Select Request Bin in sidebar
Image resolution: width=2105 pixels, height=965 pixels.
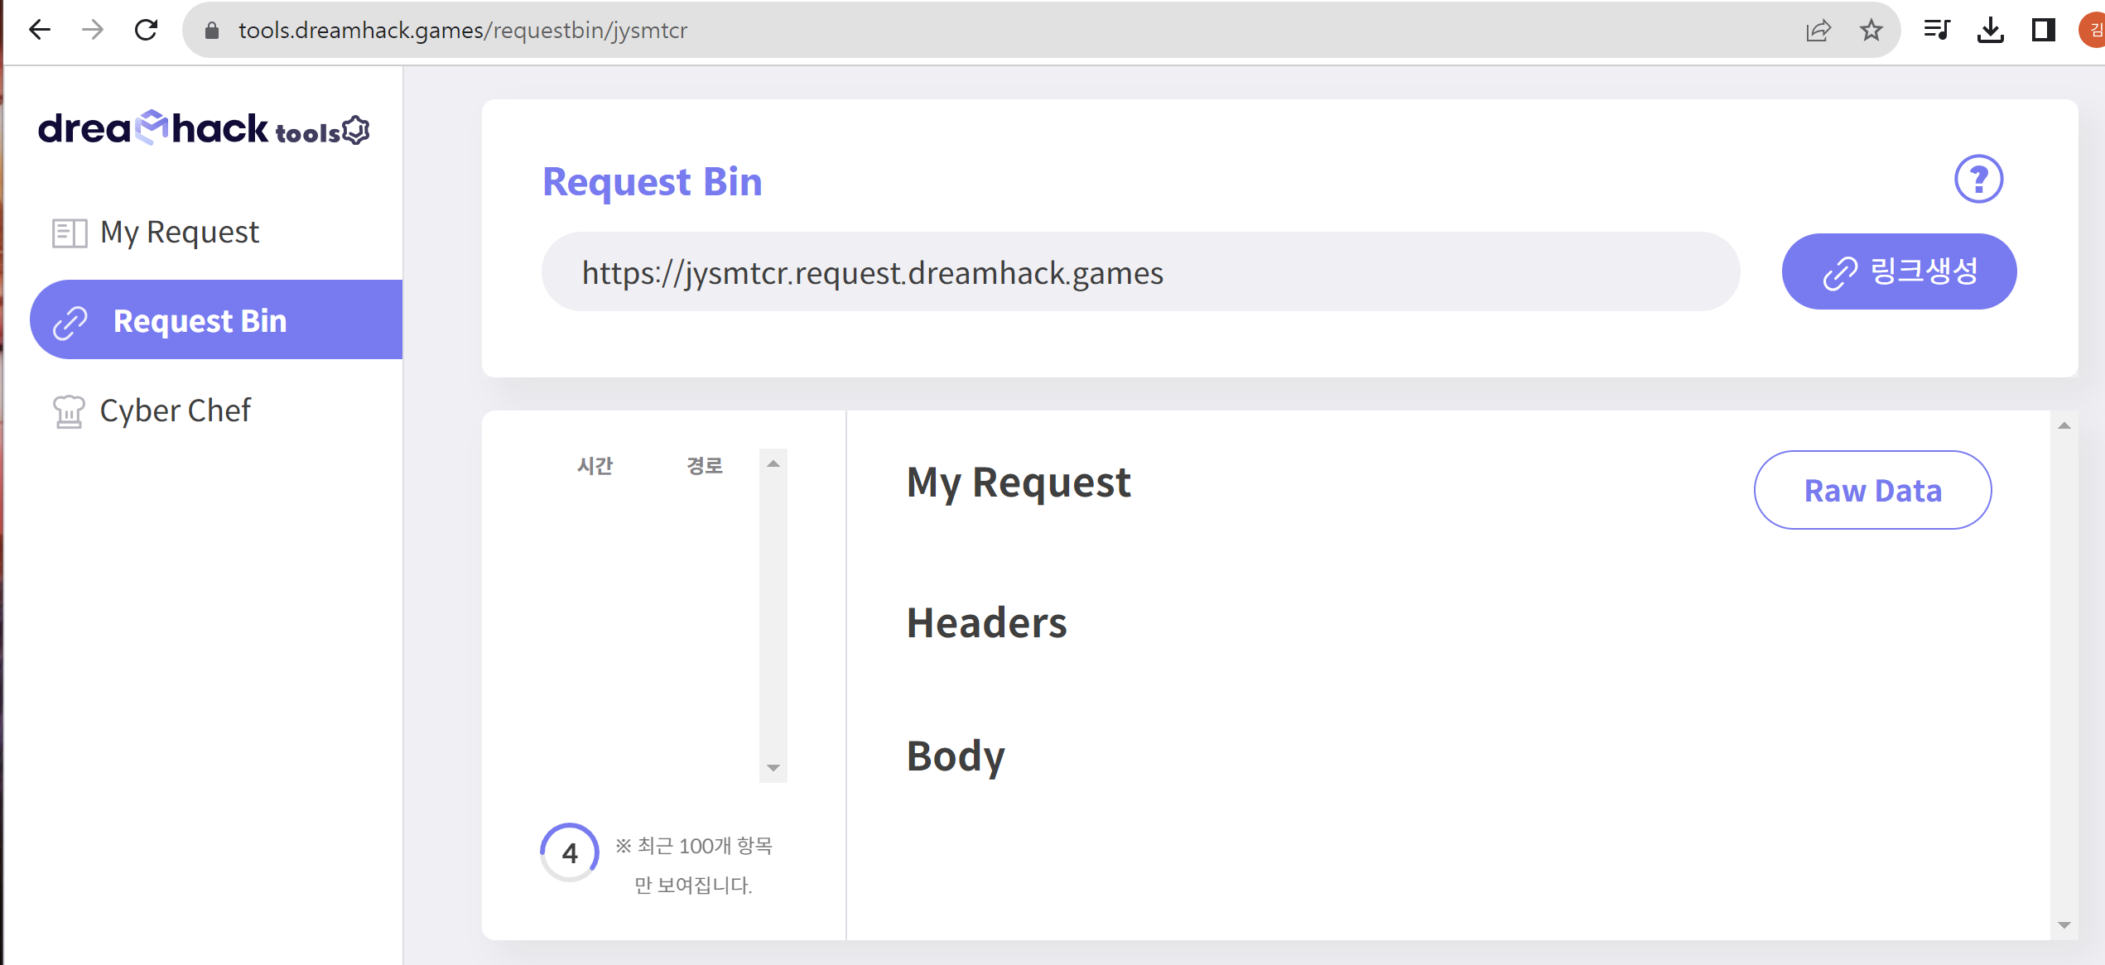pos(200,320)
